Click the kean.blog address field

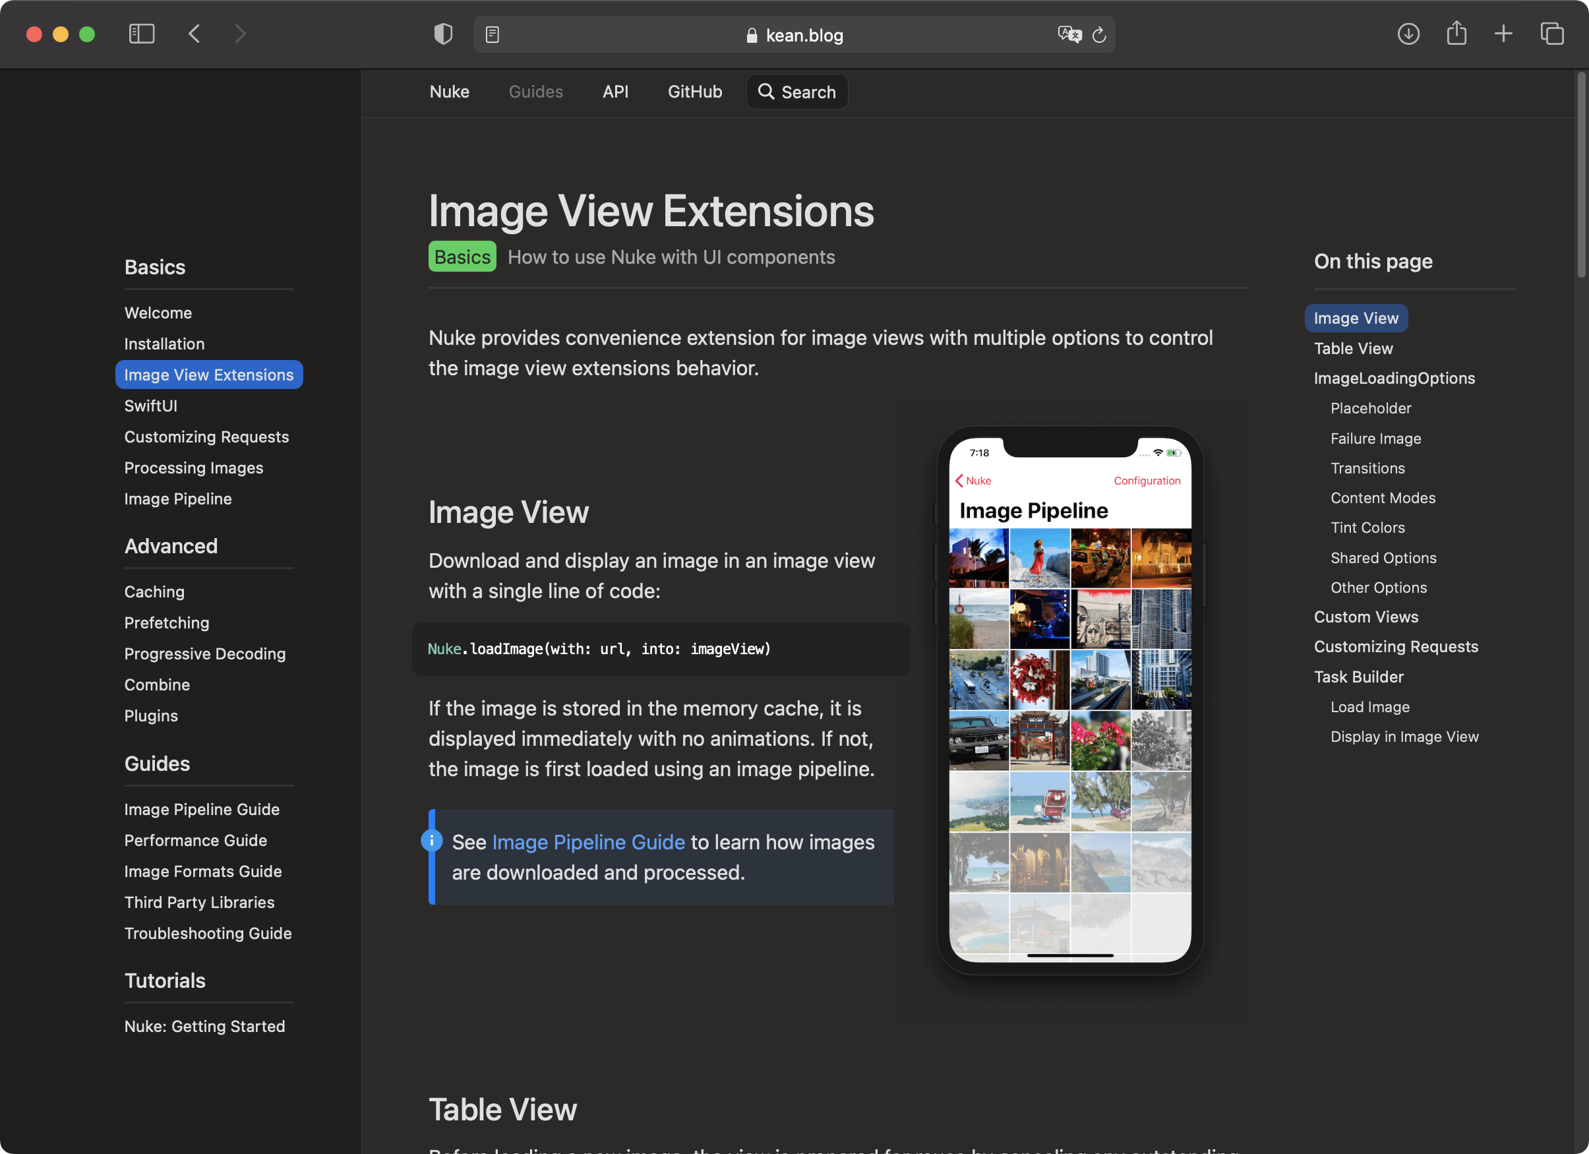pyautogui.click(x=794, y=35)
